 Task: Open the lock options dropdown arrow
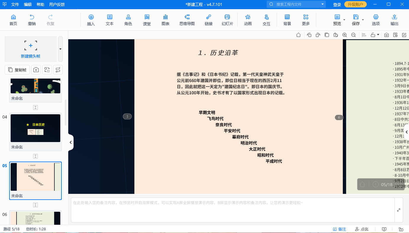[378, 35]
